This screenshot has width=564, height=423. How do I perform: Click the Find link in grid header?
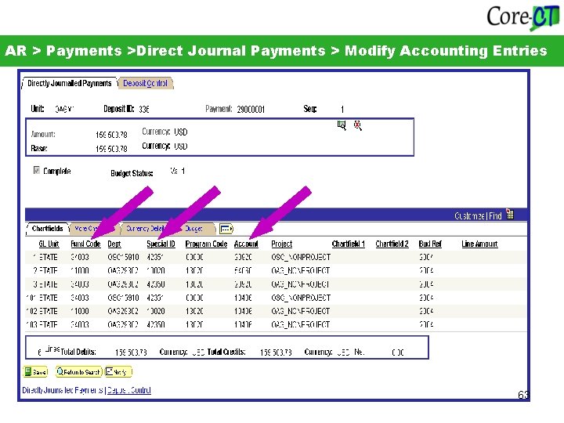[495, 216]
